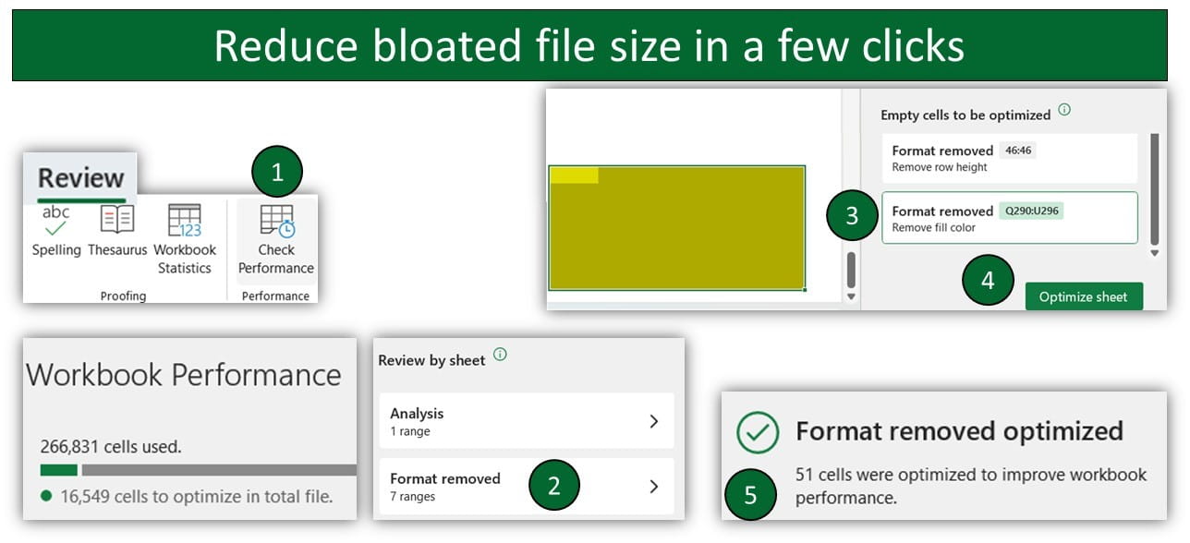Screen dimensions: 1190x543
Task: Click green portion of cells-used progress bar
Action: click(x=58, y=470)
